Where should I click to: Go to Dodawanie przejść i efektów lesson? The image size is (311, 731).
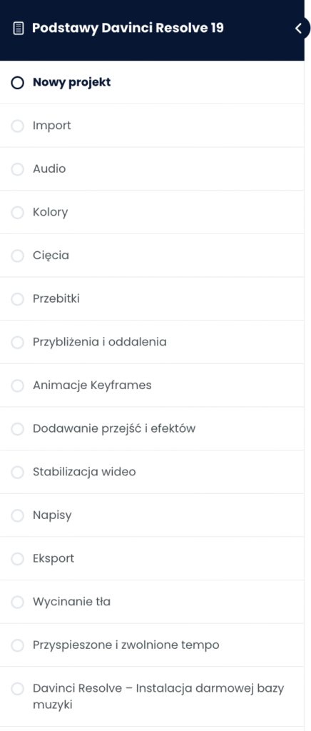coord(152,428)
